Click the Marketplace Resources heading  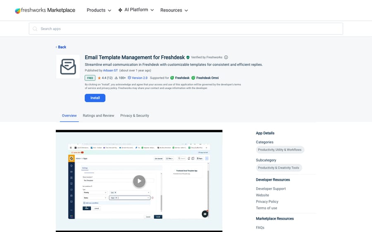pos(275,219)
